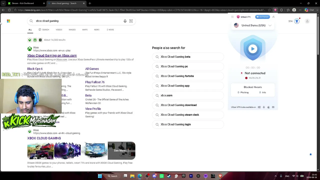Image resolution: width=320 pixels, height=180 pixels.
Task: Search for Xbox Cloud Gaming fortnite suggestion
Action: pos(188,76)
